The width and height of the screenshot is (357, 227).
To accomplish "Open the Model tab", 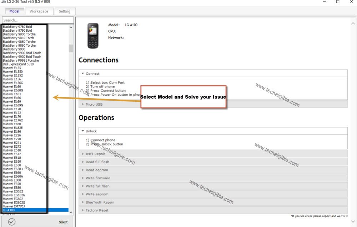I will click(x=14, y=11).
